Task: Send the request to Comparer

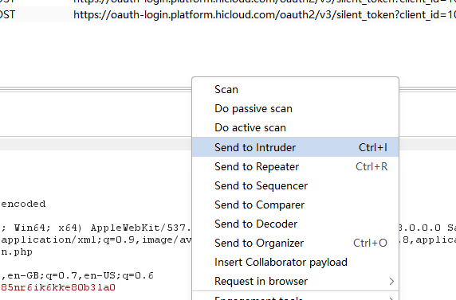Action: coord(295,205)
